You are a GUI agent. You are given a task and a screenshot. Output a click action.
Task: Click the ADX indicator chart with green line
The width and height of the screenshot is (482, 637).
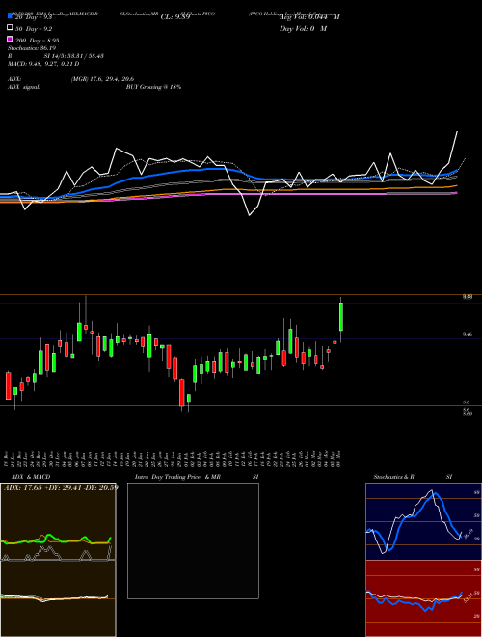pos(58,521)
